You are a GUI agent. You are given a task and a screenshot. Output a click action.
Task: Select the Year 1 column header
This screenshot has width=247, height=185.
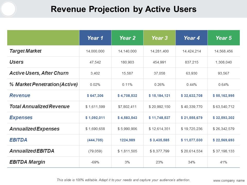click(x=95, y=38)
